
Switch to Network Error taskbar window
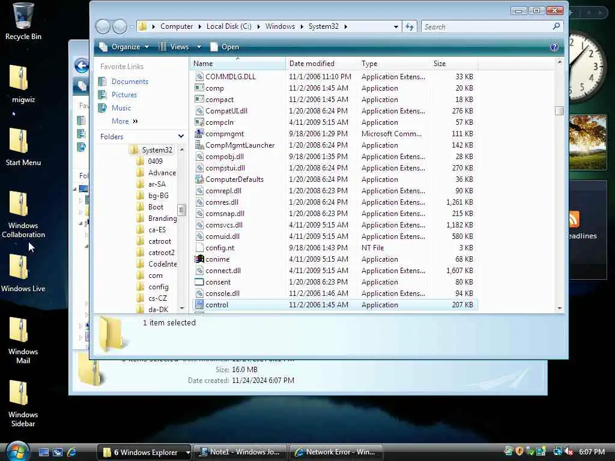(x=336, y=452)
